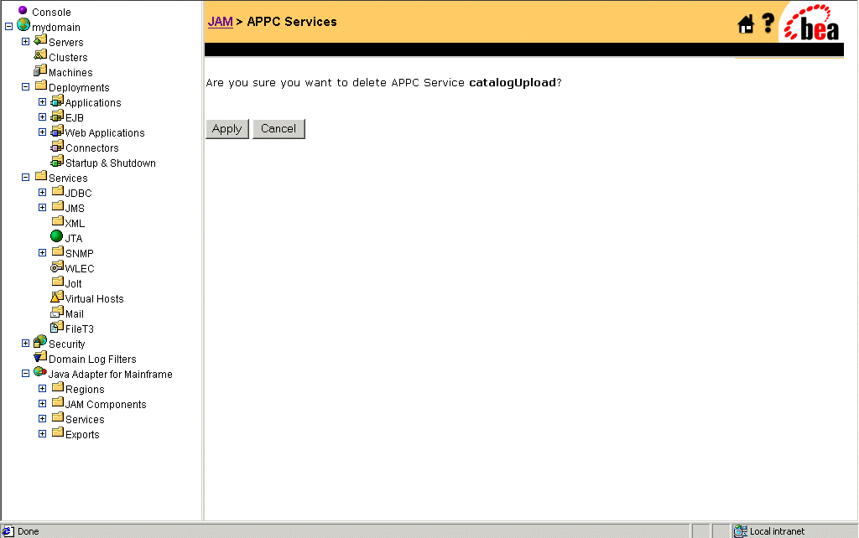Open the Console tree label
859x538 pixels.
point(51,12)
